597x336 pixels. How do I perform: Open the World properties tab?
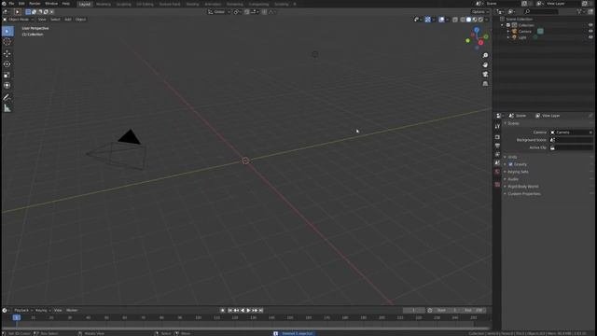[497, 172]
